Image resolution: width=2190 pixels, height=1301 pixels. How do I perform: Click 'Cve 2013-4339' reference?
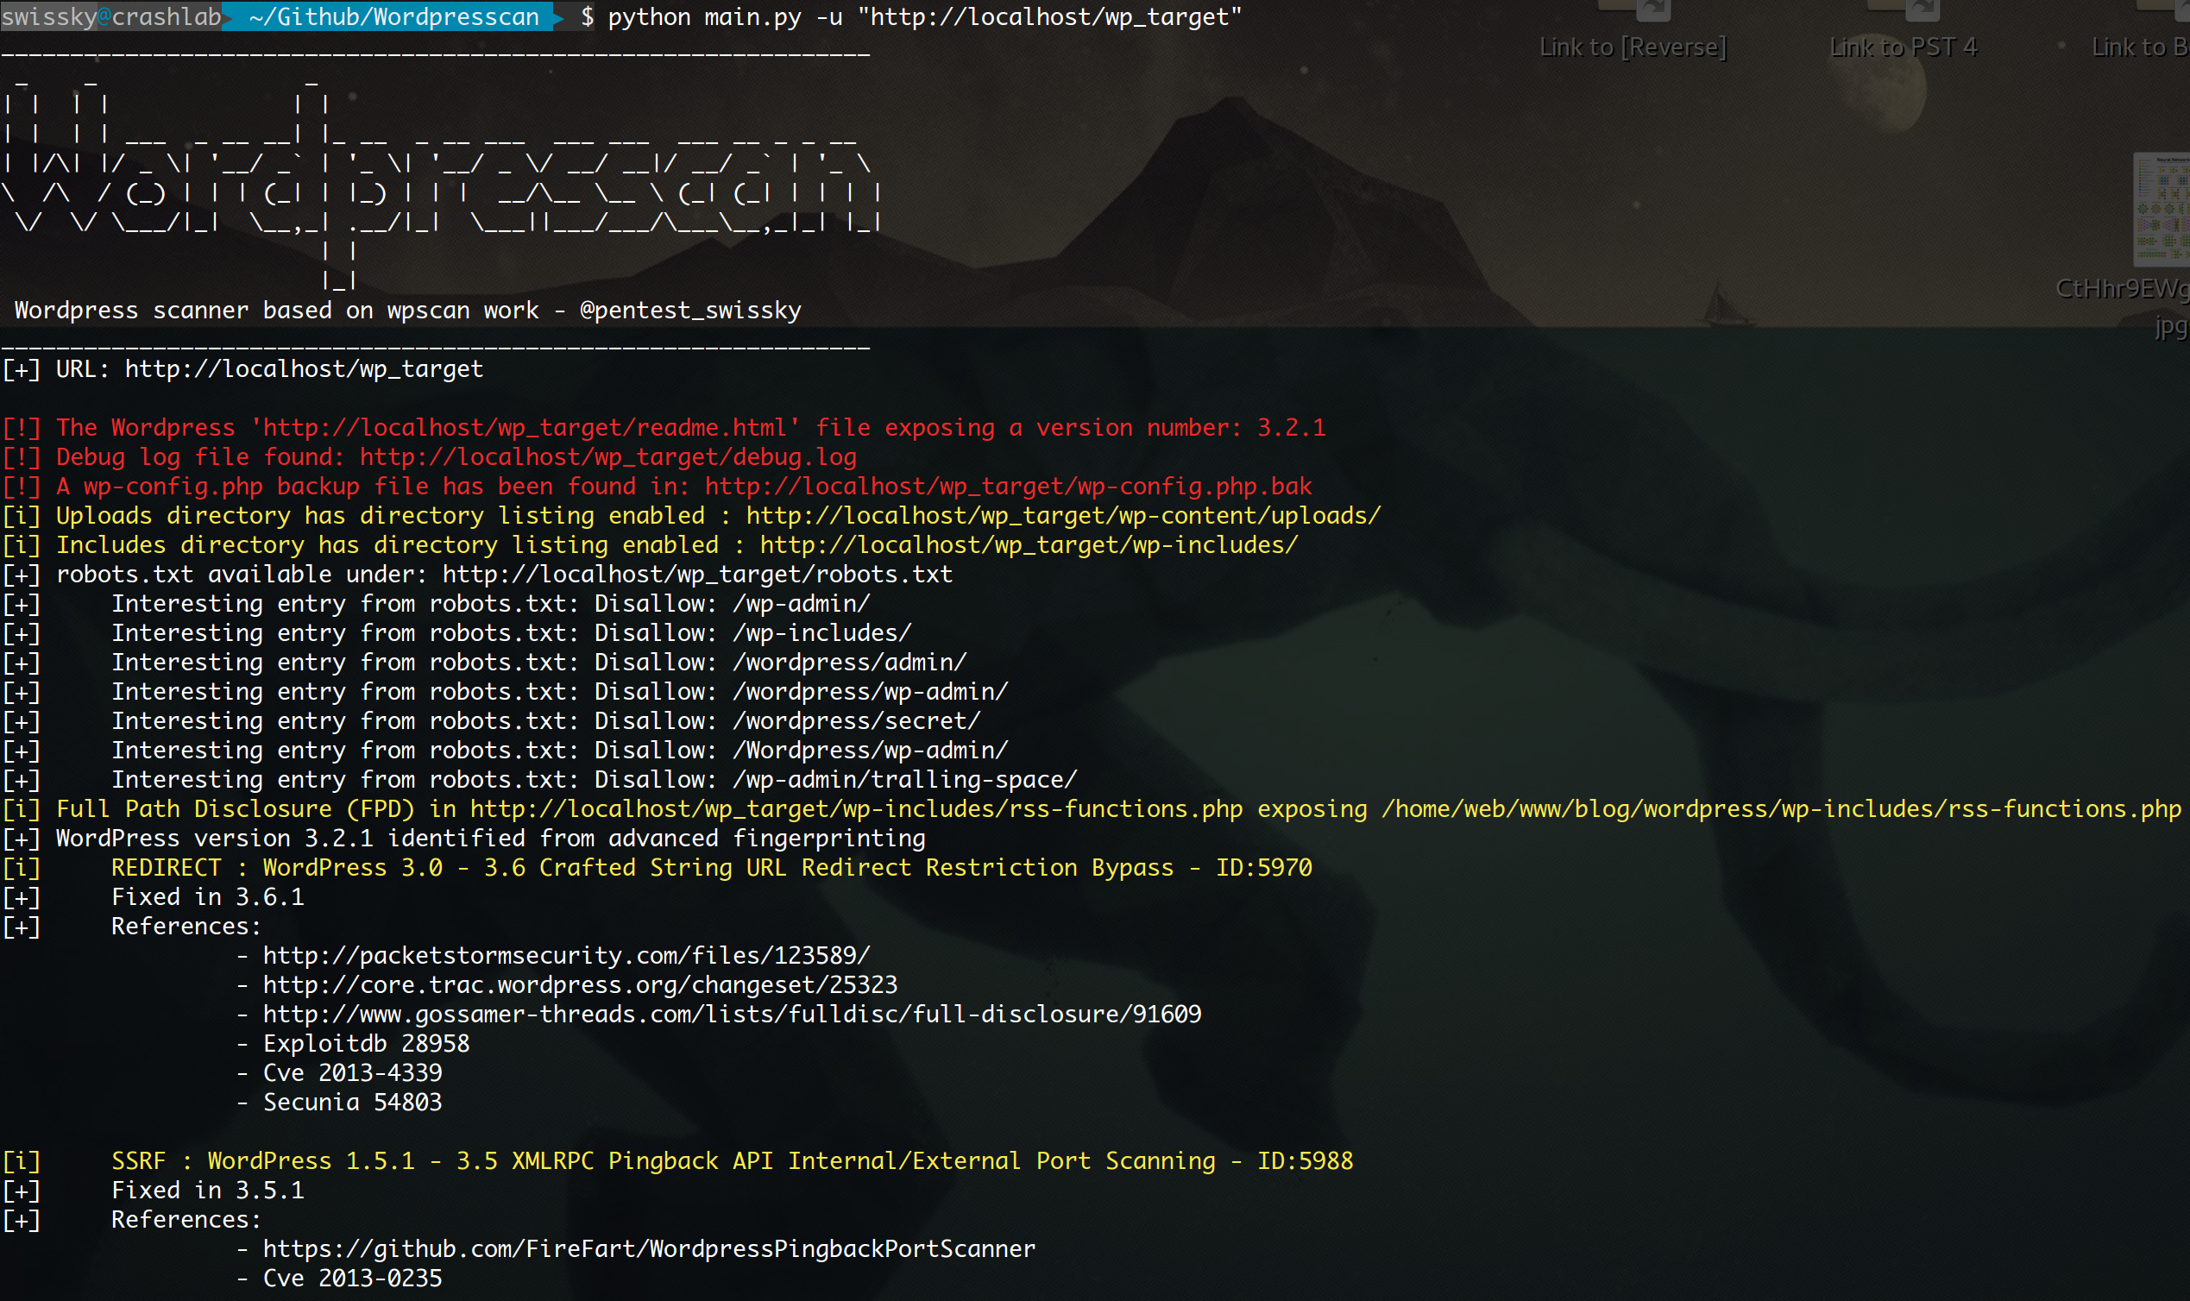(x=352, y=1073)
